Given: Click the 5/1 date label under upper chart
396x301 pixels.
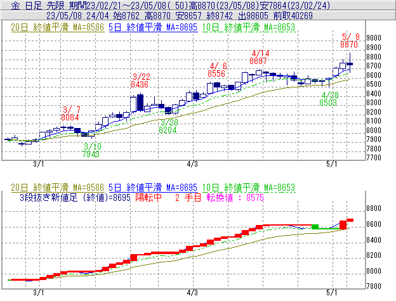Looking at the screenshot, I should point(332,164).
